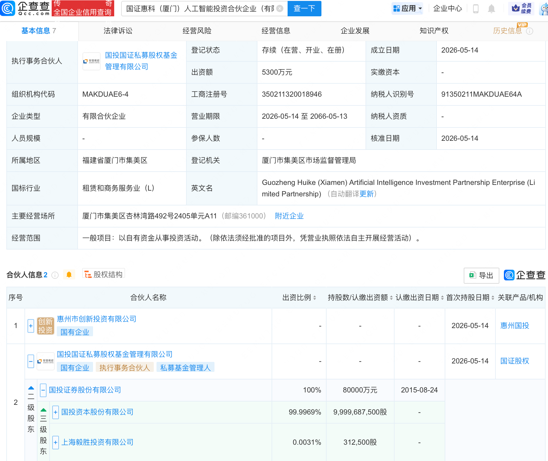Open the notification bell in the top bar

click(492, 9)
